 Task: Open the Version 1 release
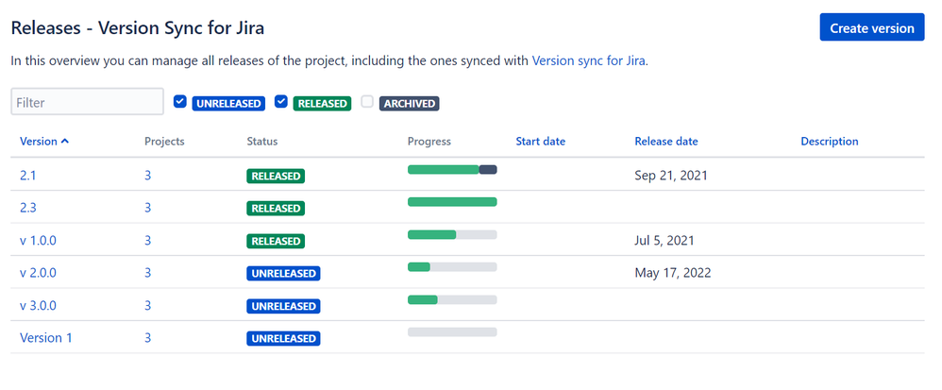coord(45,338)
